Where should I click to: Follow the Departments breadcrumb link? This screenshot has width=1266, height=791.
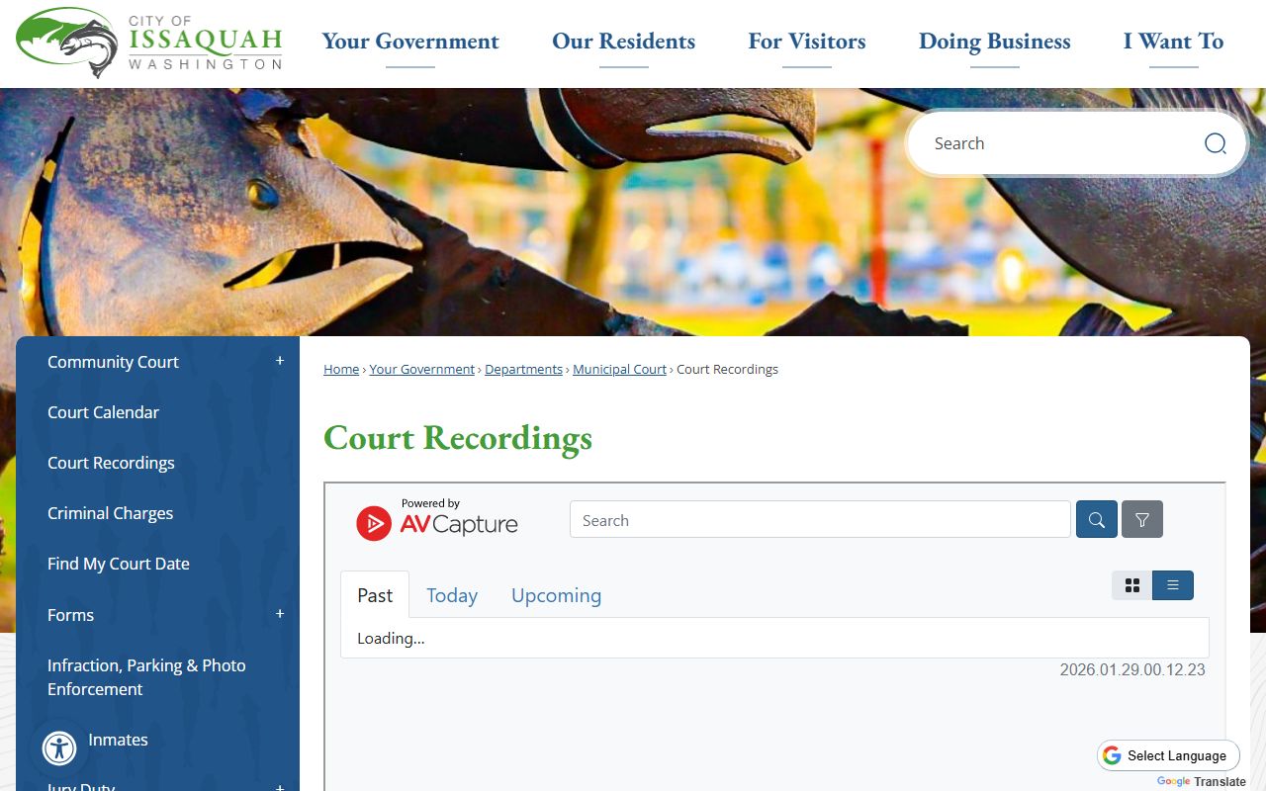coord(523,369)
